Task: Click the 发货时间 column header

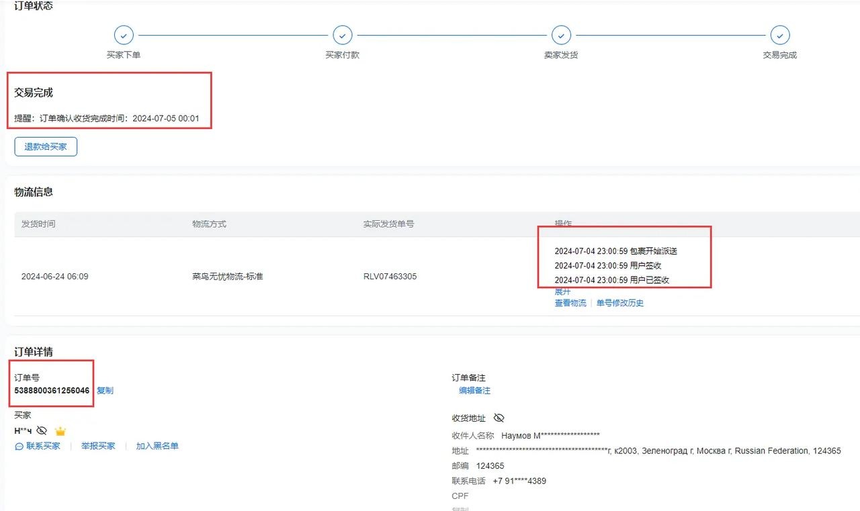Action: [38, 224]
